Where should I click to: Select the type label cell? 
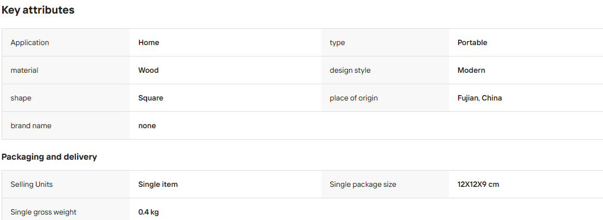click(385, 43)
